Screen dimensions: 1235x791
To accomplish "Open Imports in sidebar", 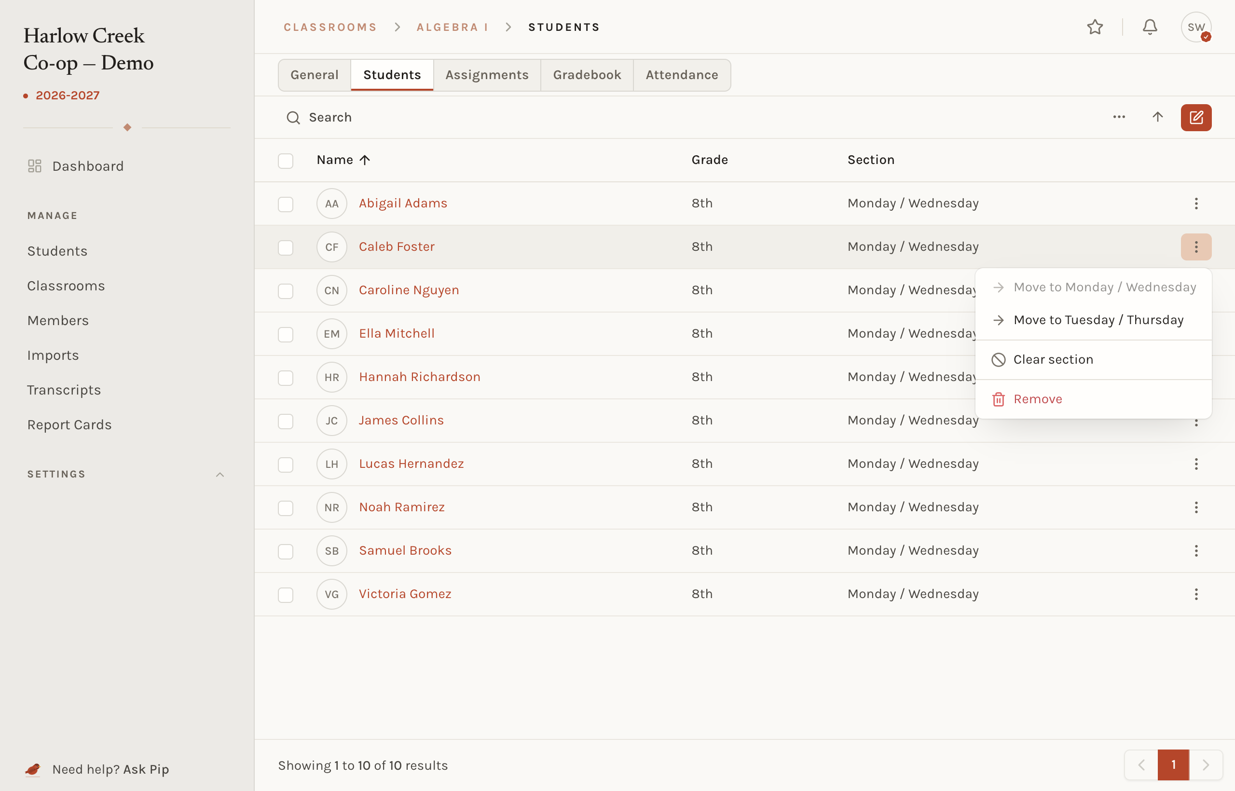I will [x=53, y=355].
